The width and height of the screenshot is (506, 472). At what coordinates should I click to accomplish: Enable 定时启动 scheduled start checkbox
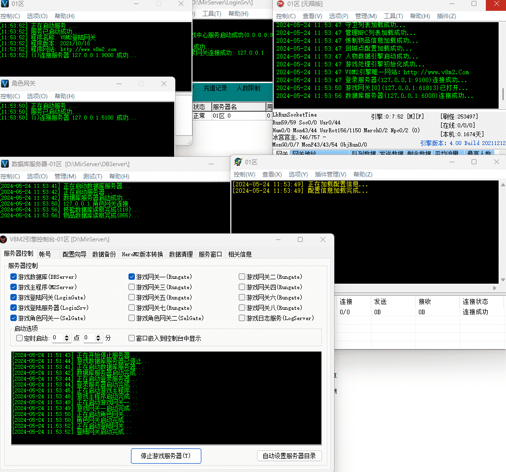click(19, 338)
